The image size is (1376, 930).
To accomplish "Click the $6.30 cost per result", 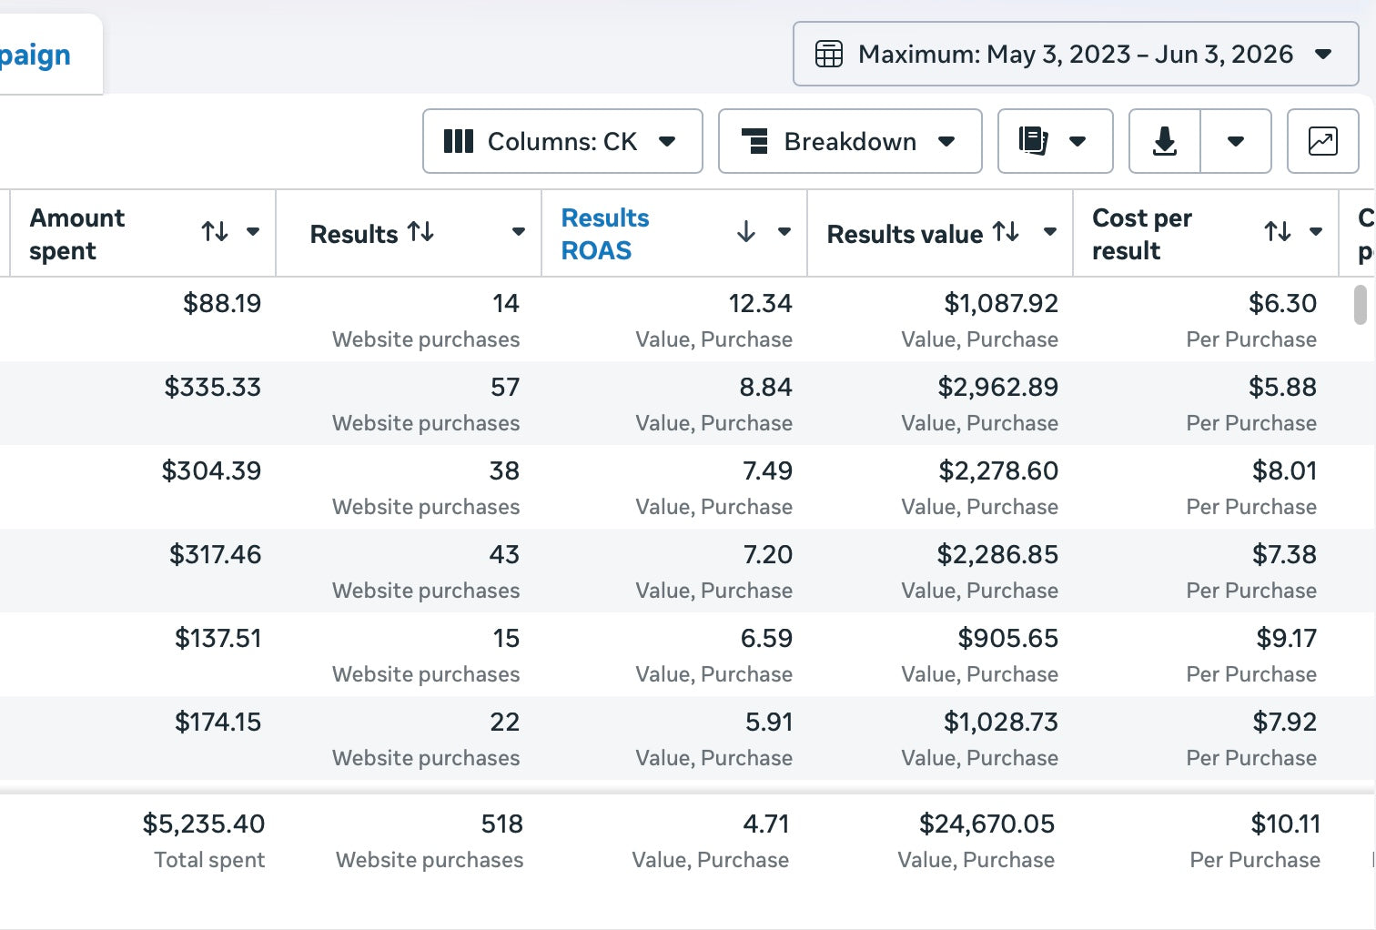I will click(1283, 303).
